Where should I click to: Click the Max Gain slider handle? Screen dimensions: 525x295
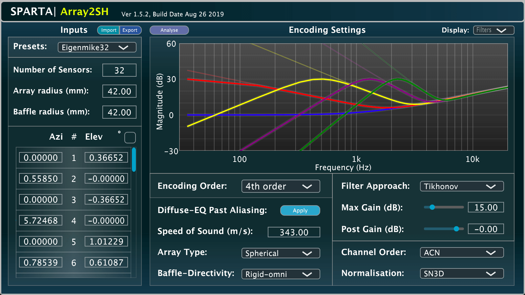tap(432, 207)
